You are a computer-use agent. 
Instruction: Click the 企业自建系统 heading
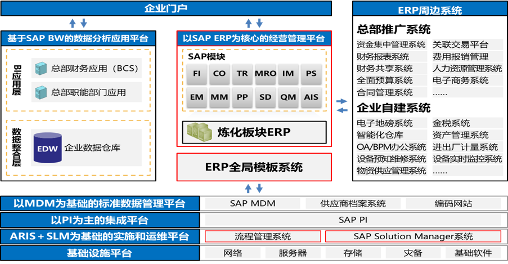(394, 108)
